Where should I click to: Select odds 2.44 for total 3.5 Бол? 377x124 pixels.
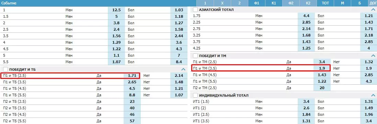179,36
